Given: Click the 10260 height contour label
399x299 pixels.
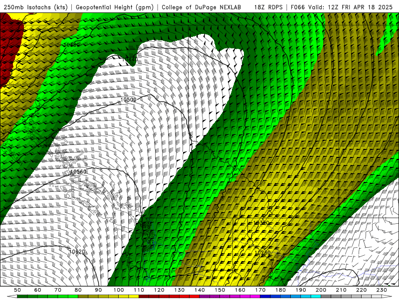Looking at the screenshot, I should (x=263, y=253).
